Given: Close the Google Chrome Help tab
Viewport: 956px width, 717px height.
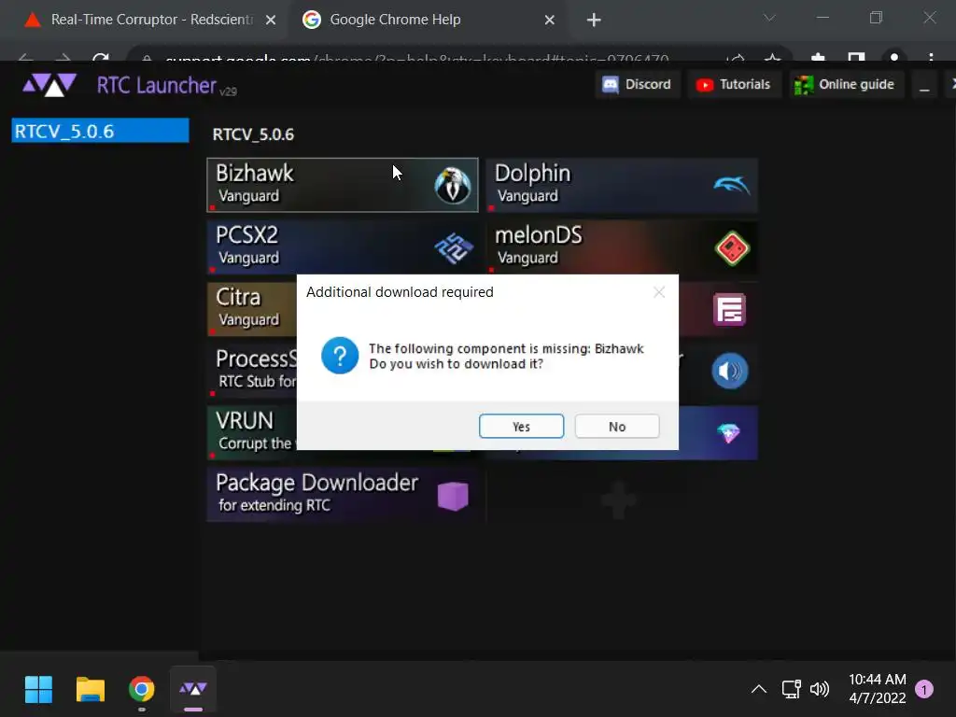Looking at the screenshot, I should [x=549, y=21].
